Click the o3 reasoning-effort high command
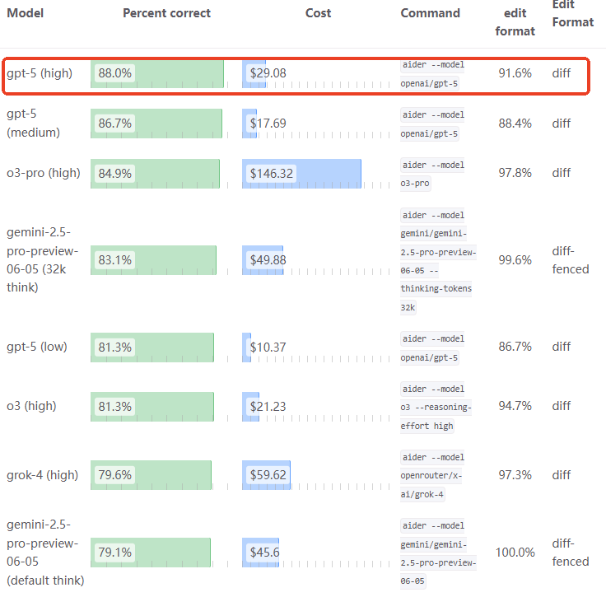This screenshot has width=606, height=597. pos(436,406)
